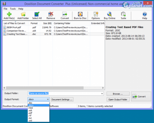Click the scroll right arrow in file list

tap(103, 88)
